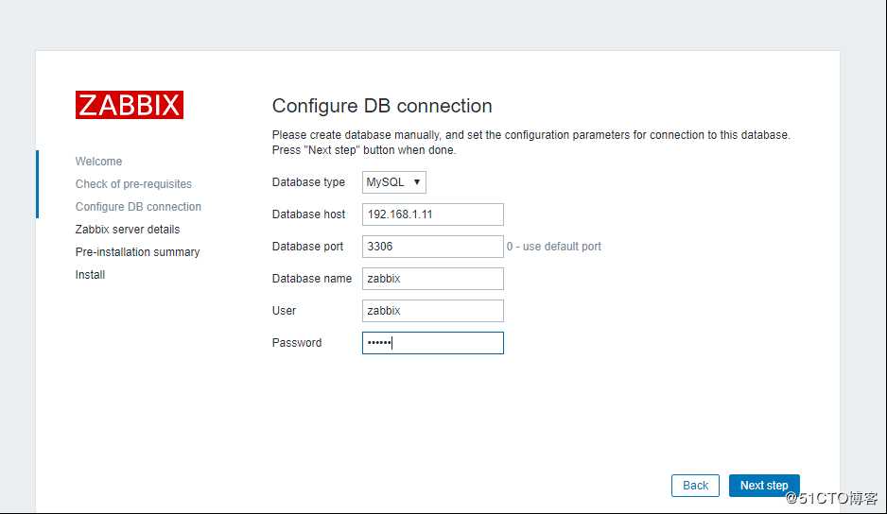Select the Welcome step in sidebar

[x=98, y=162]
